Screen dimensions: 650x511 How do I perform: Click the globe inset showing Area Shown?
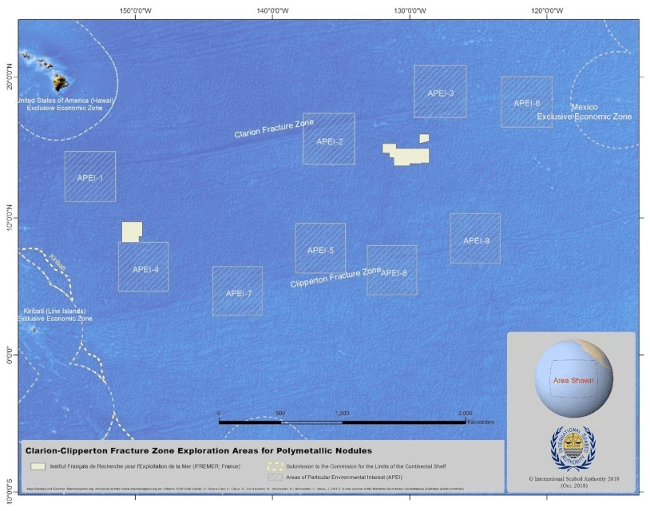coord(573,378)
